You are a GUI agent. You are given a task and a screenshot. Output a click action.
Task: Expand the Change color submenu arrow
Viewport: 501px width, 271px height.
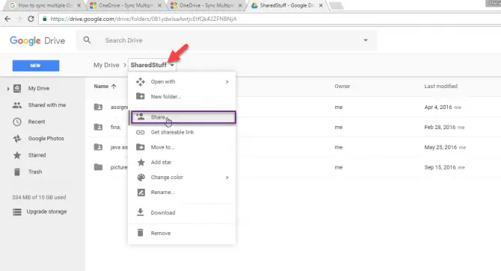pos(227,177)
